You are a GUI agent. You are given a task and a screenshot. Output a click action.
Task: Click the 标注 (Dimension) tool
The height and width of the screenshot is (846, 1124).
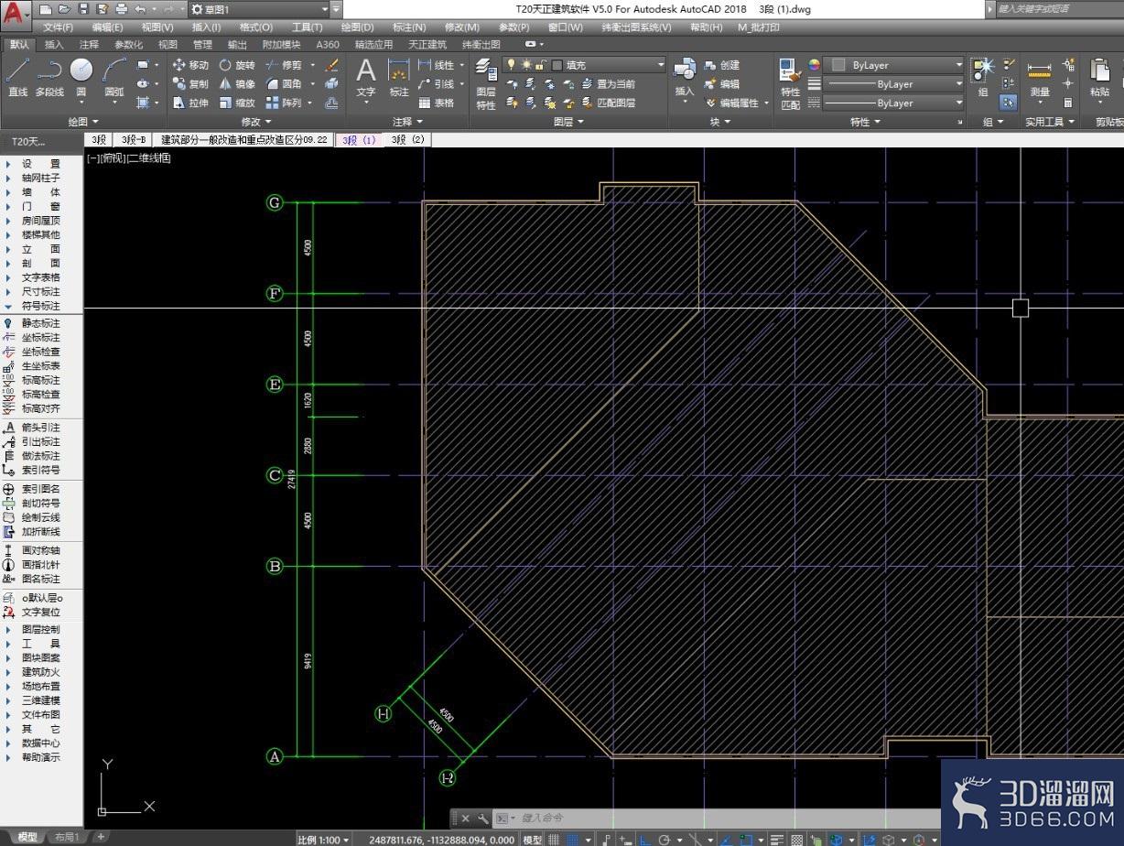(399, 77)
